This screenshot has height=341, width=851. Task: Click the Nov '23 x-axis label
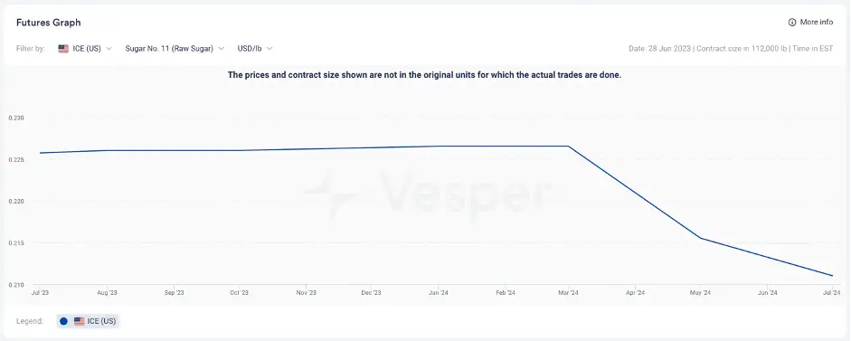[306, 293]
